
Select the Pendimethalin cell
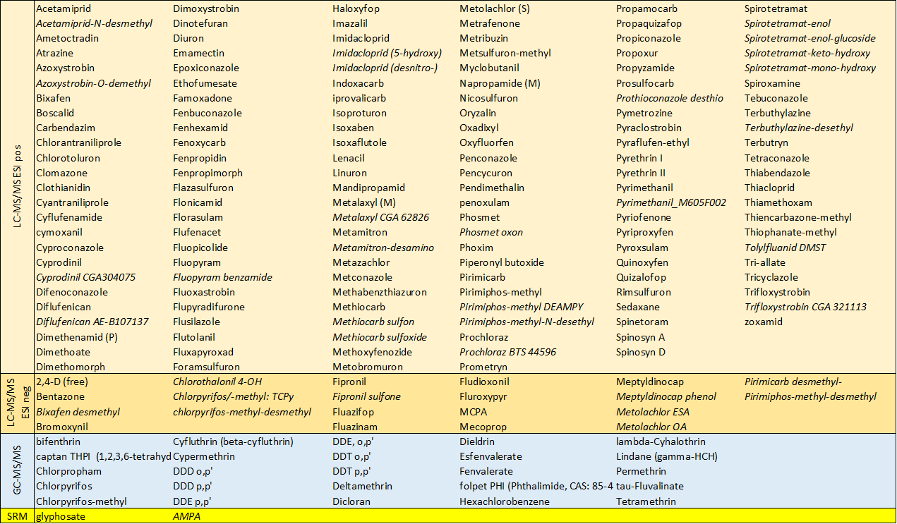tap(492, 188)
